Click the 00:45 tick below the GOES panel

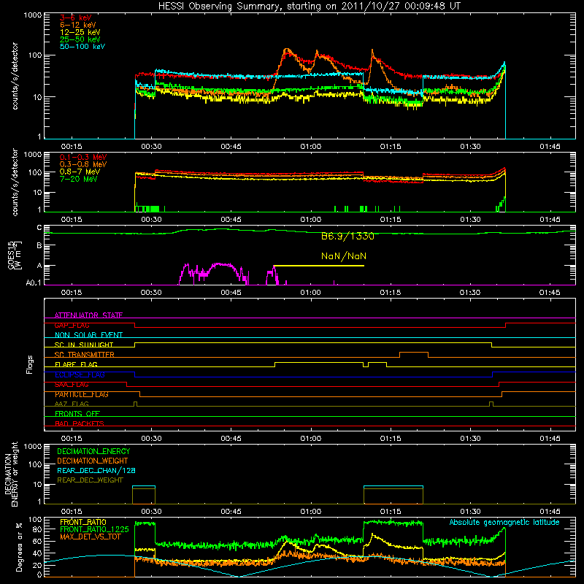[231, 293]
